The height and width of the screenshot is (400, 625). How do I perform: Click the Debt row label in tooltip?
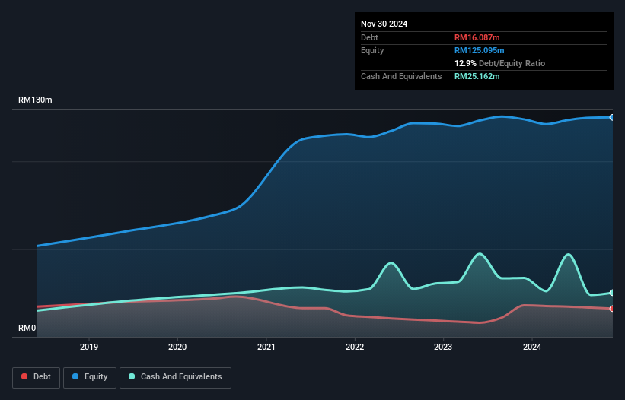pyautogui.click(x=369, y=37)
